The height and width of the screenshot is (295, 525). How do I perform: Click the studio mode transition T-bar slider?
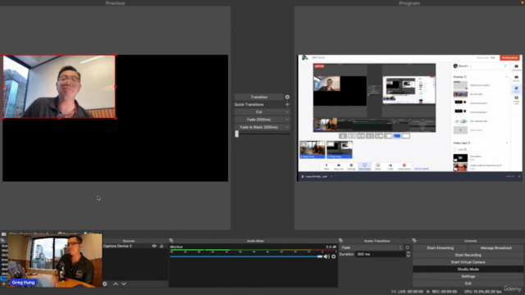[x=237, y=134]
